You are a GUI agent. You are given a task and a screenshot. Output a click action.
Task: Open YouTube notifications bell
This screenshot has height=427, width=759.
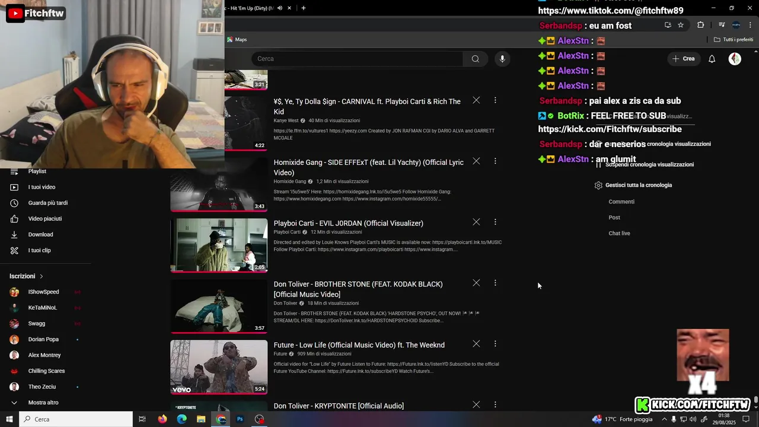712,59
